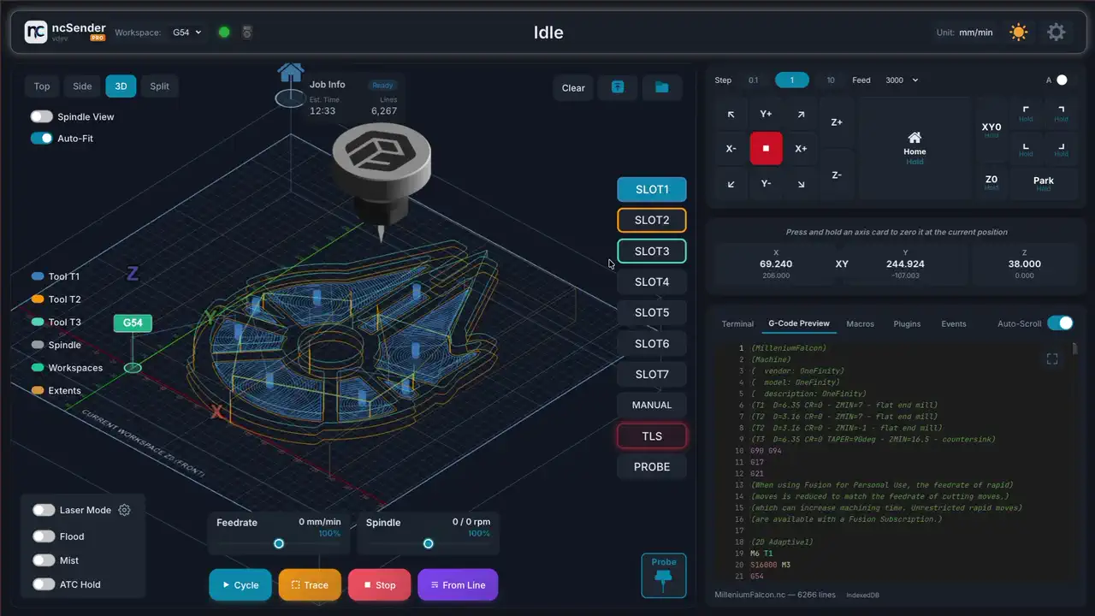Open the folder icon button

point(661,87)
